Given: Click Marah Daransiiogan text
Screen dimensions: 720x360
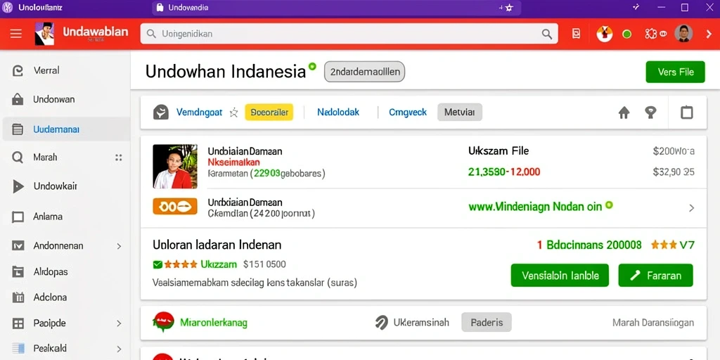Looking at the screenshot, I should 653,323.
